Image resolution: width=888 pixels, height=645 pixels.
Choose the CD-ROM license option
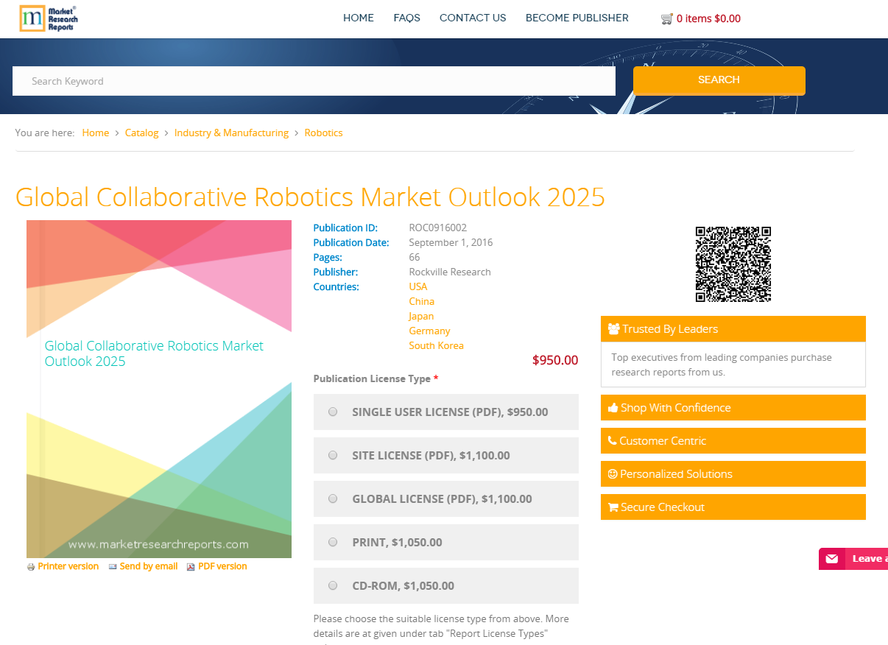(332, 585)
